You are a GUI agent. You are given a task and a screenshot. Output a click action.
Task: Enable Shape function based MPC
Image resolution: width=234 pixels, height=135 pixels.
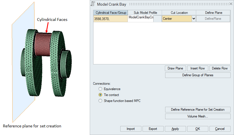click(100, 101)
